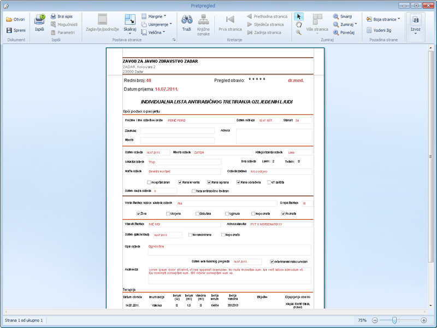Click the empty Zanimanje field
This screenshot has height=328, width=437.
[x=178, y=131]
